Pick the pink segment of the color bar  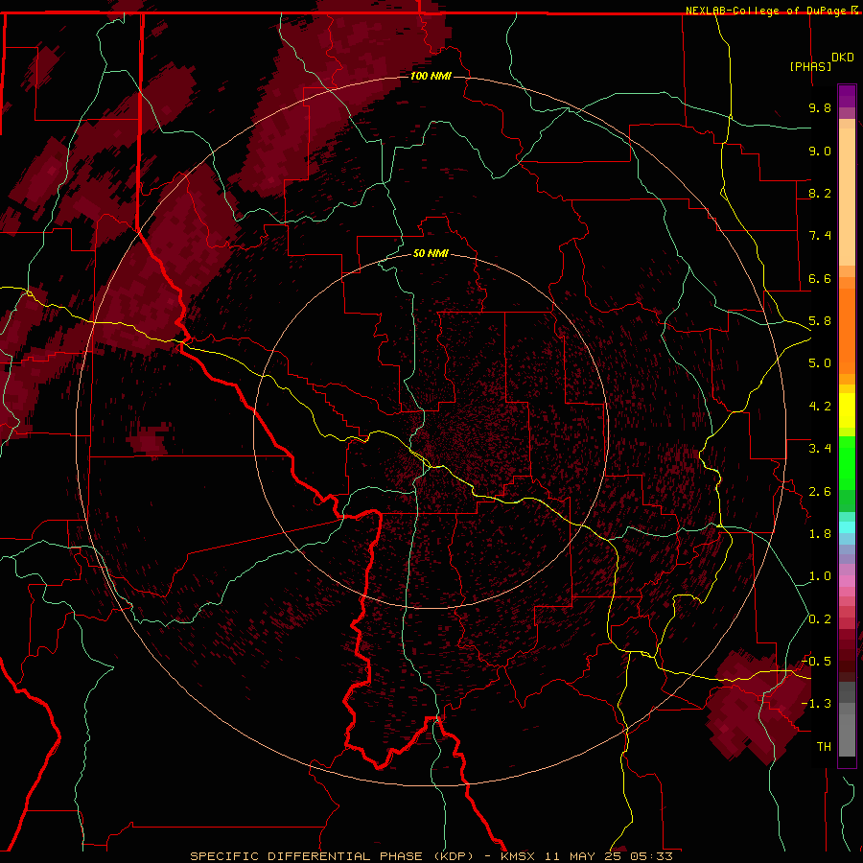point(847,581)
